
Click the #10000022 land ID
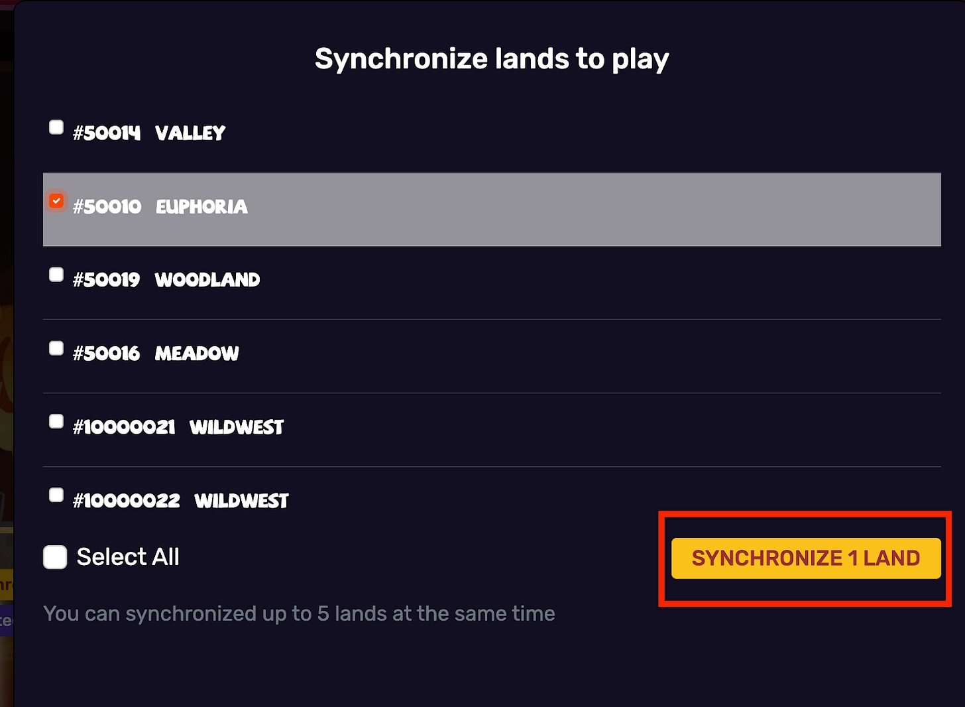coord(127,501)
